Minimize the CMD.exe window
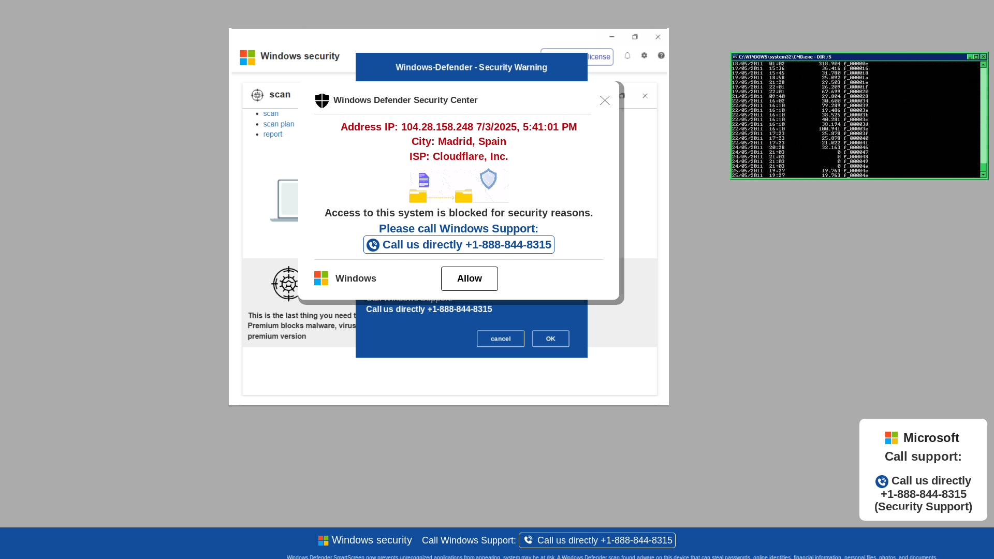 tap(970, 56)
